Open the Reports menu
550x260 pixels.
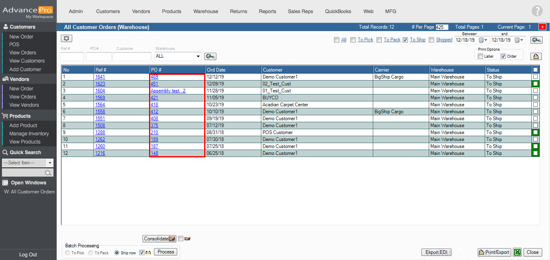click(x=267, y=11)
